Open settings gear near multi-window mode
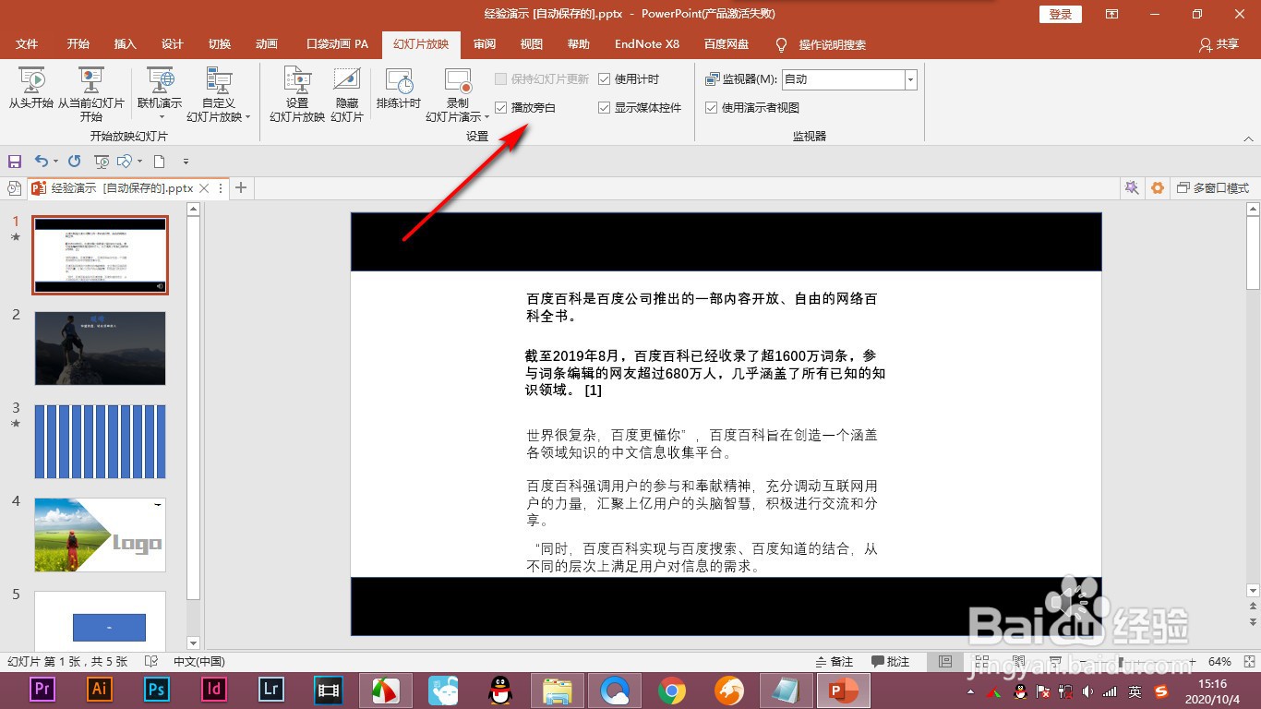 pyautogui.click(x=1158, y=188)
